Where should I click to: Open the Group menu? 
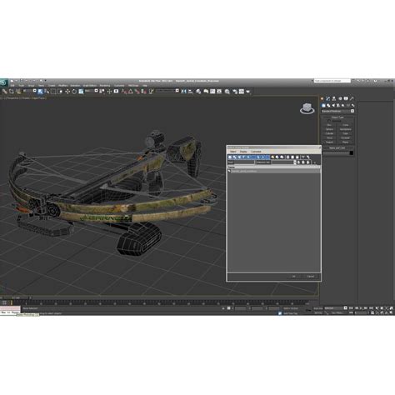31,86
